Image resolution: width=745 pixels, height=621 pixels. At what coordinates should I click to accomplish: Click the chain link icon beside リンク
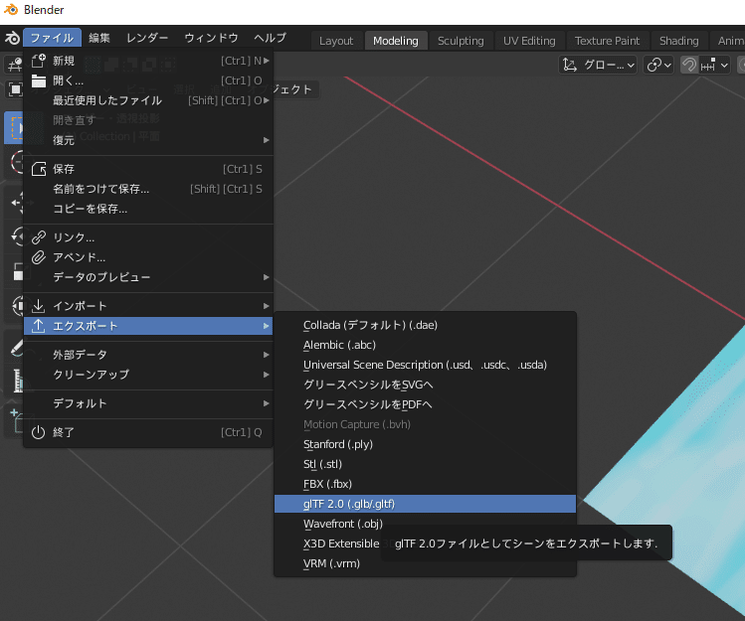pos(39,237)
